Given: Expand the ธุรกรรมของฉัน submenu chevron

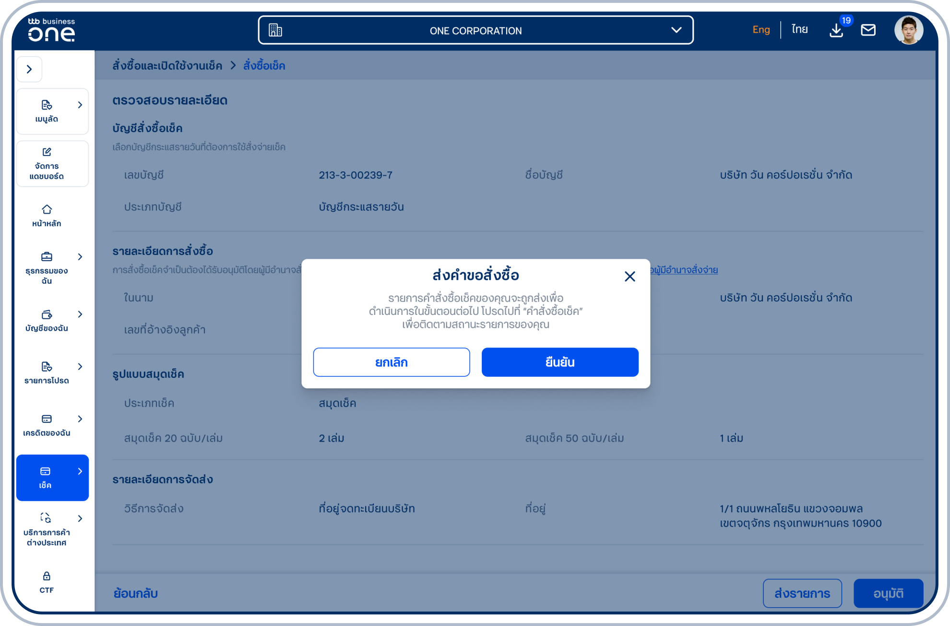Looking at the screenshot, I should point(80,257).
